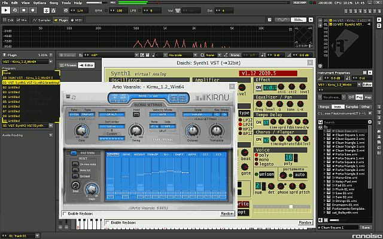Switch to the Mix tab
The width and height of the screenshot is (383, 239).
22,20
